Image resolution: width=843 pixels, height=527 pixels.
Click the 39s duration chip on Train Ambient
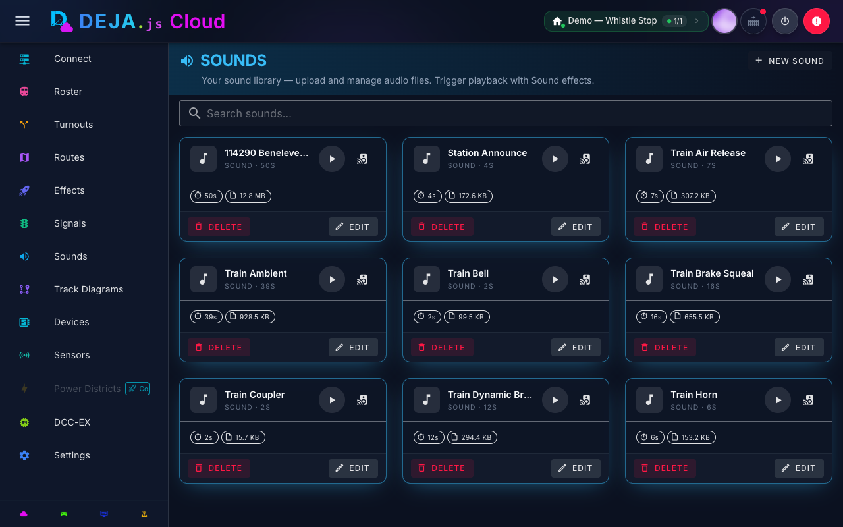point(206,317)
